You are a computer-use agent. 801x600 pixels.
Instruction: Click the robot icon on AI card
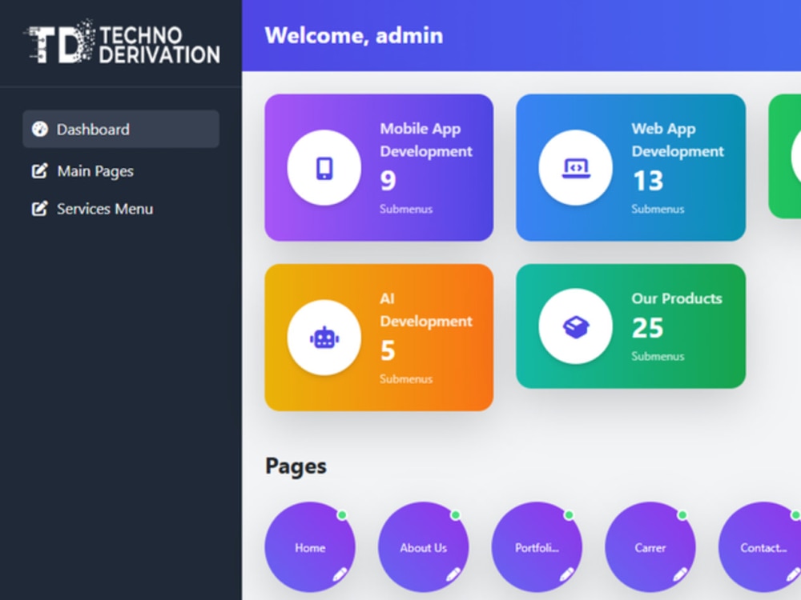[x=324, y=338]
